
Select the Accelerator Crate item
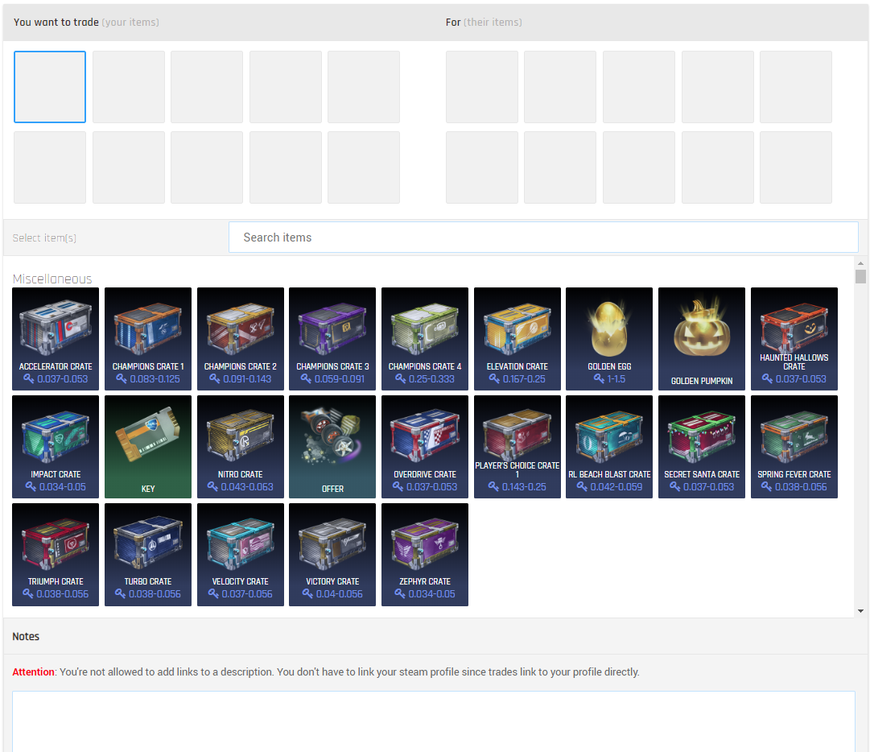pyautogui.click(x=56, y=338)
